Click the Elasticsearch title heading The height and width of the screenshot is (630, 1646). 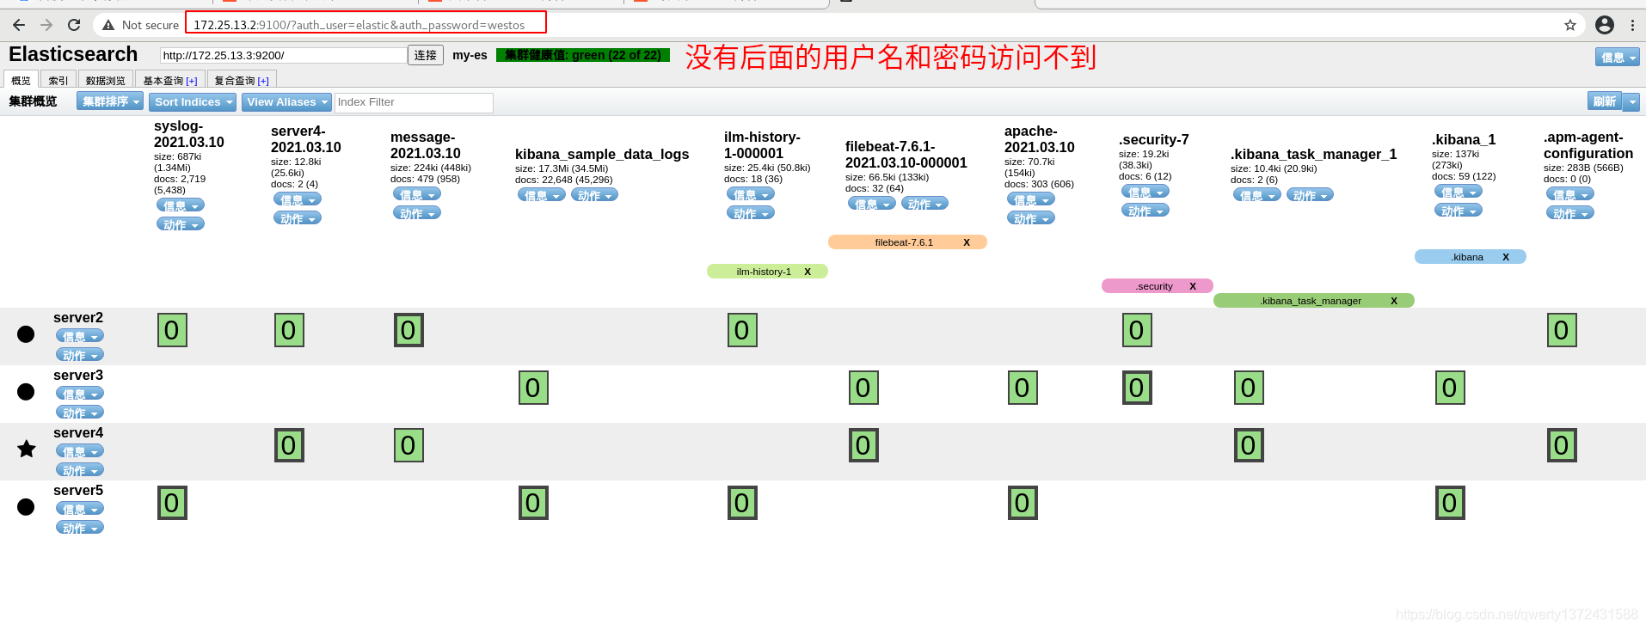tap(73, 54)
